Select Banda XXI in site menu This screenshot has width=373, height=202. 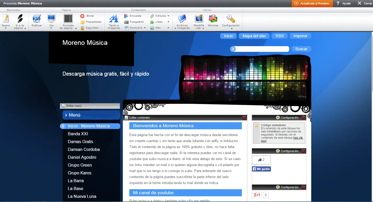[x=78, y=134]
